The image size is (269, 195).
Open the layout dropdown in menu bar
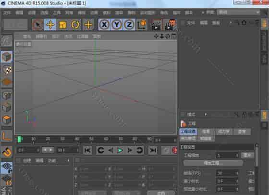click(238, 13)
